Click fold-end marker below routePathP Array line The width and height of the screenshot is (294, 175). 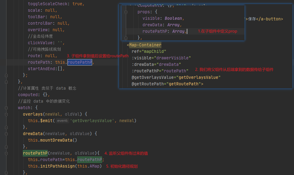point(126,38)
